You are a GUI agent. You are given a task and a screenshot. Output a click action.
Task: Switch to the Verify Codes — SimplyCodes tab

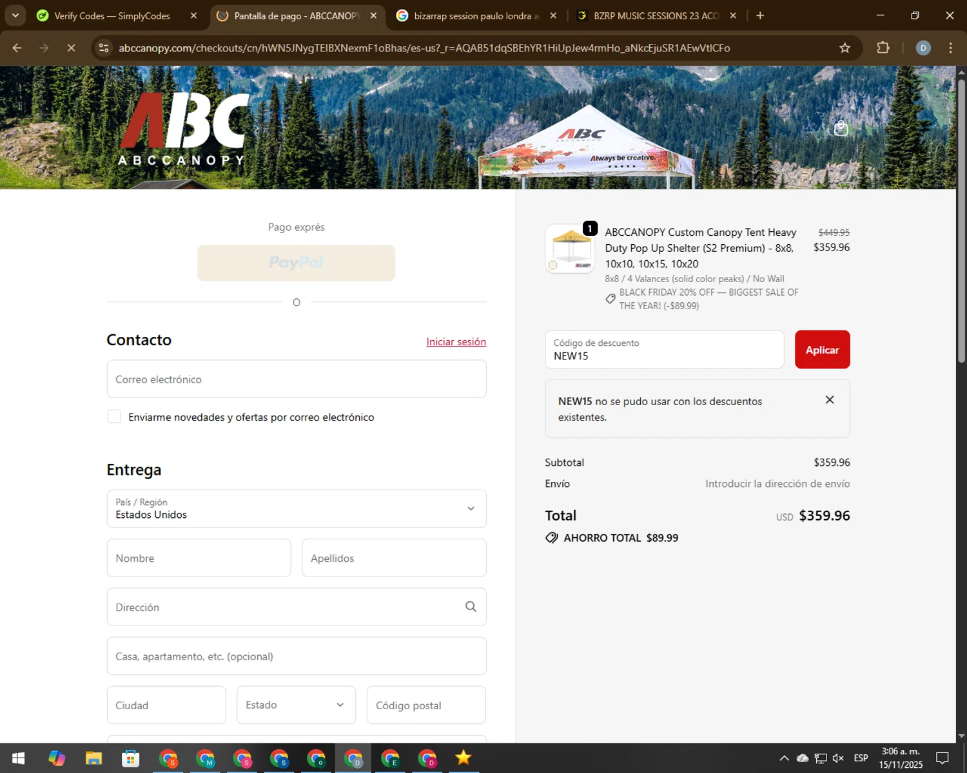click(112, 15)
